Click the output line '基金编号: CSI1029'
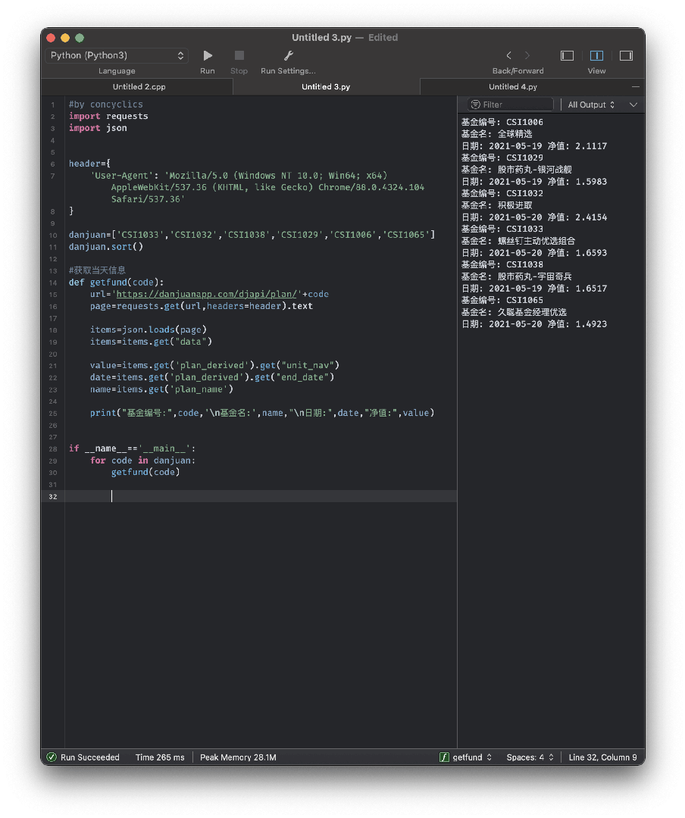Screen dimensions: 685x818 pos(502,158)
